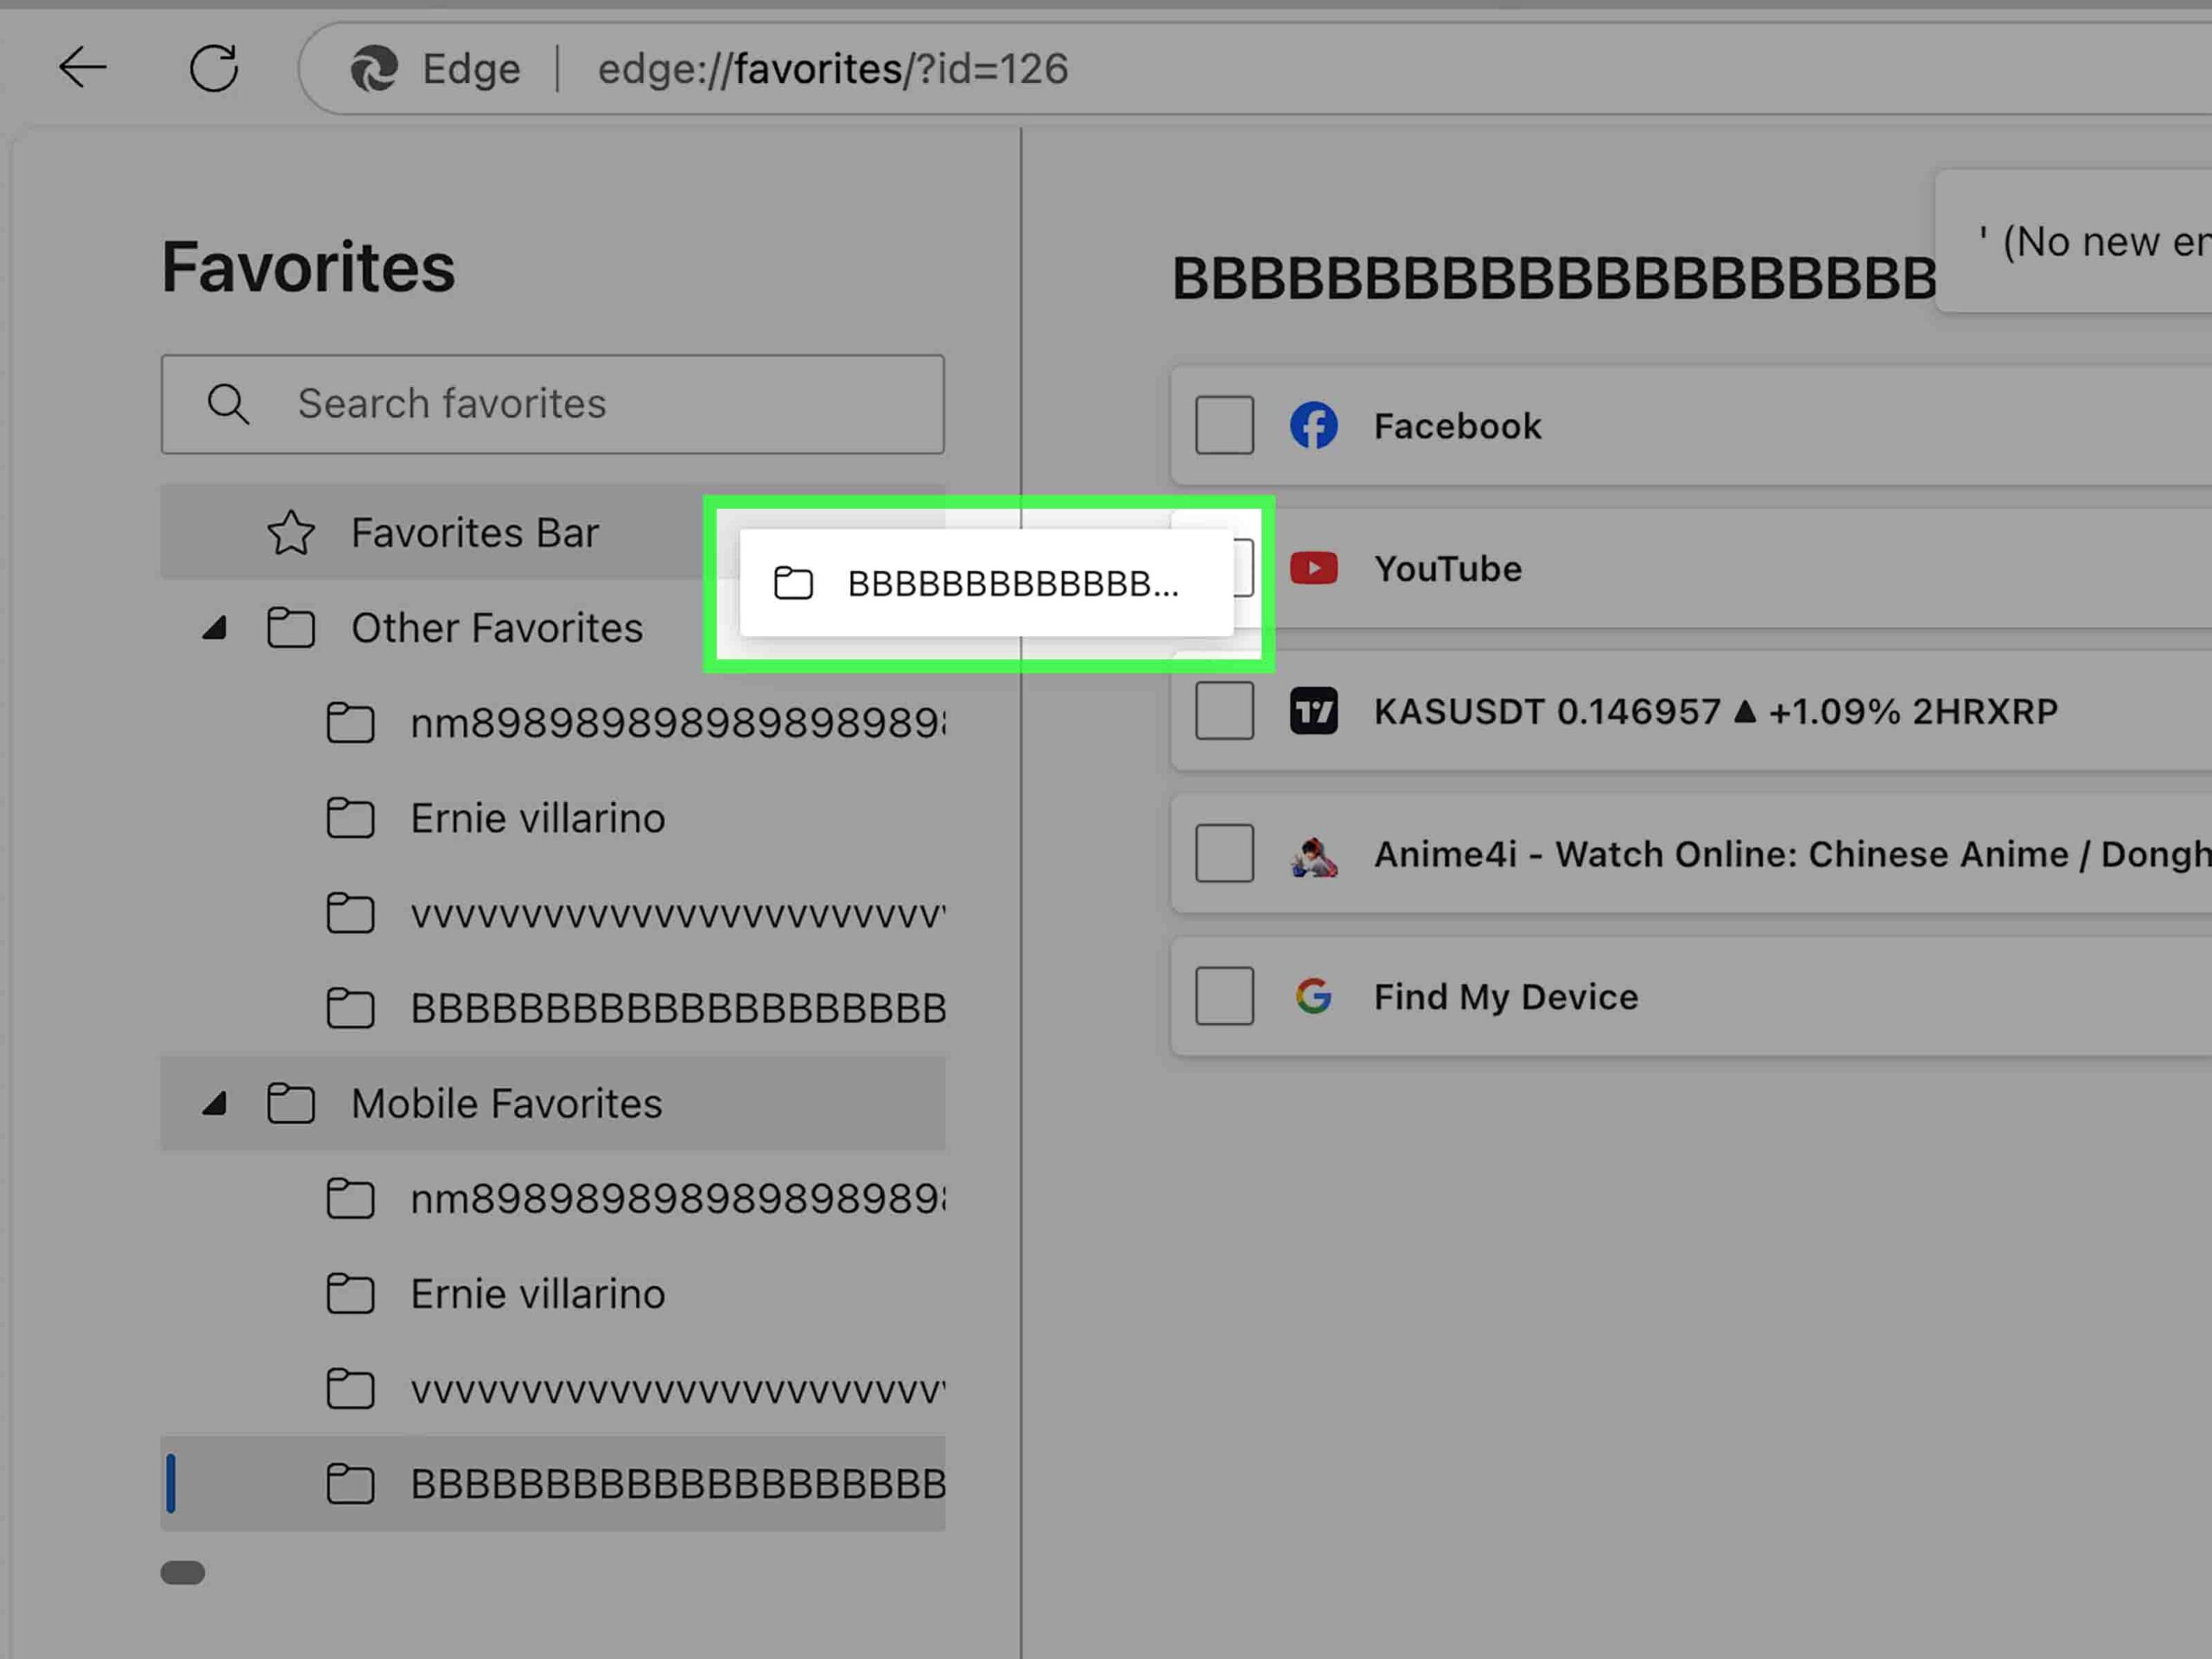Check the Anime4i favorite checkbox
Image resolution: width=2212 pixels, height=1659 pixels.
point(1224,854)
